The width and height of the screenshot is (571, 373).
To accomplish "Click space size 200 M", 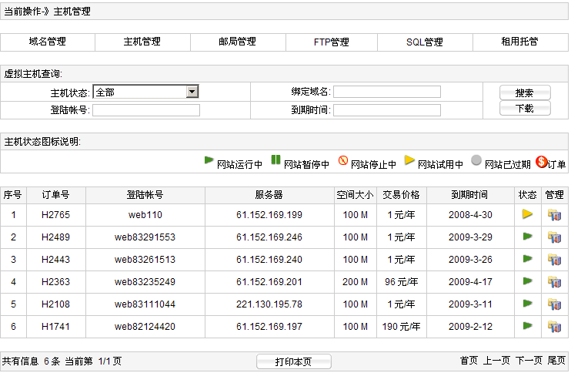I will (355, 282).
